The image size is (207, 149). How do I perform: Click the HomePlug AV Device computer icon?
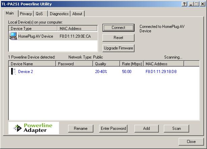(x=13, y=36)
